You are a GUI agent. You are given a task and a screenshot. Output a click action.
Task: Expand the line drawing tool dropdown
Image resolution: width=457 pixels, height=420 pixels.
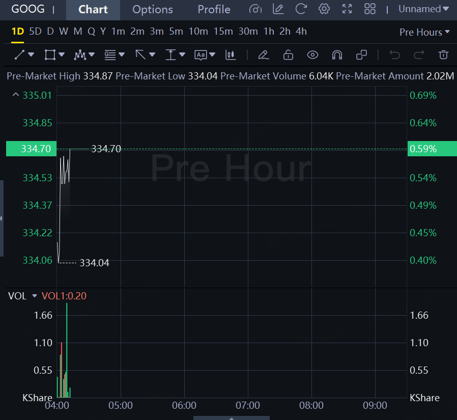click(x=31, y=54)
